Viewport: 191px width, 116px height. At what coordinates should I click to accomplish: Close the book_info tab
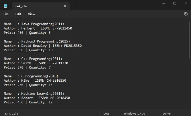click(x=65, y=6)
